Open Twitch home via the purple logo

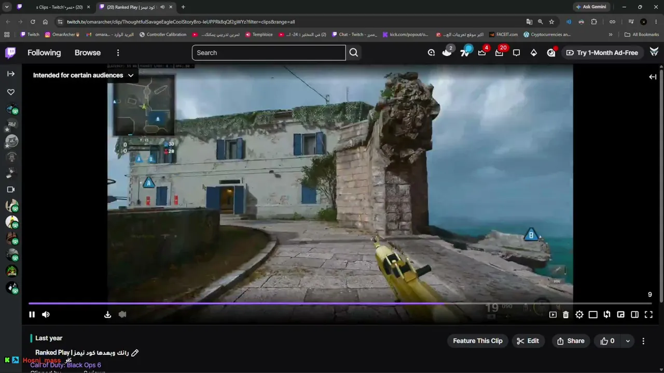(10, 52)
